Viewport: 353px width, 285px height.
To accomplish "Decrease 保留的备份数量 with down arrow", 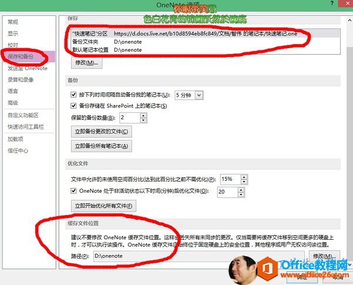I will click(x=144, y=120).
